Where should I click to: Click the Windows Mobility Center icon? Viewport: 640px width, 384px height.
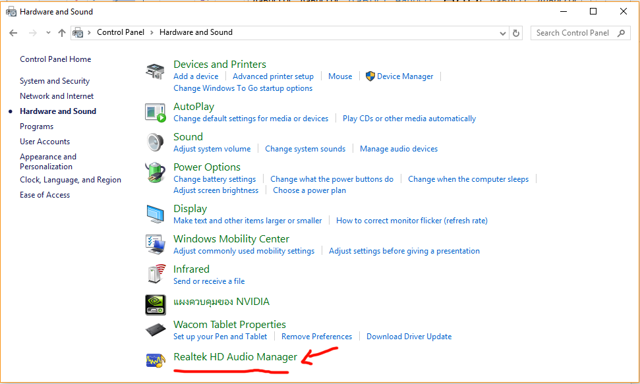click(x=156, y=244)
